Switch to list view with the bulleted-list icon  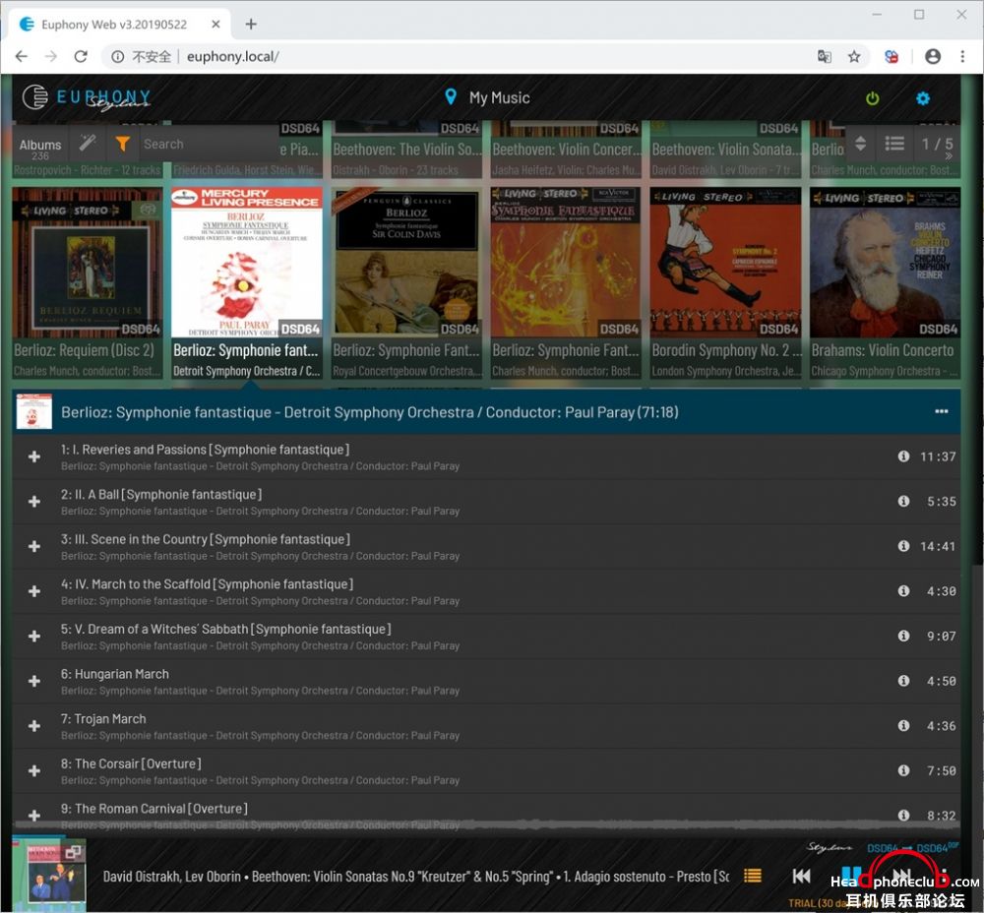point(894,144)
